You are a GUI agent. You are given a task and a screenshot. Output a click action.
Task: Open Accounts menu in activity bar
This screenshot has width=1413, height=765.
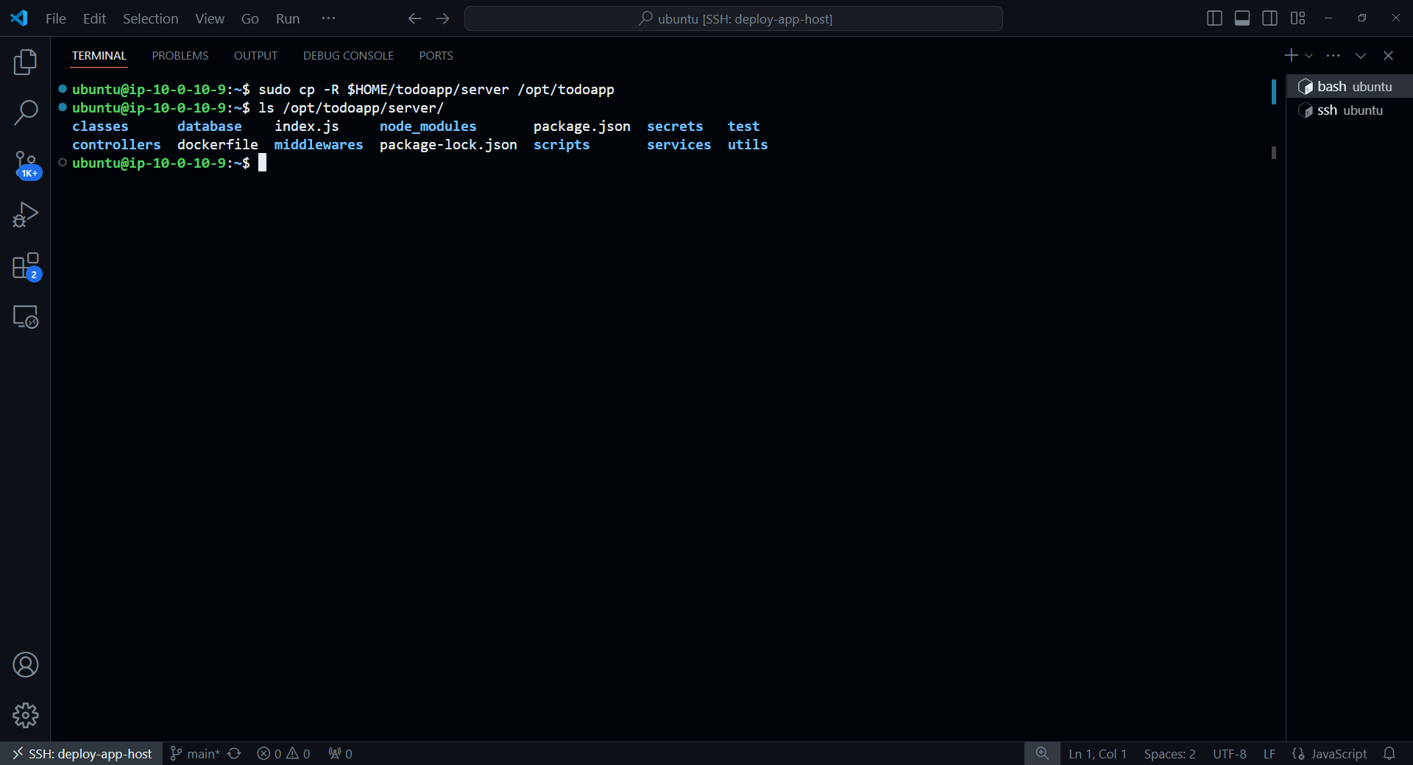click(25, 665)
